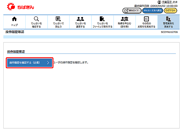Screen dimensions: 183x132
Task: Return via the Web-EBへ戻る button
Action: pos(152,10)
